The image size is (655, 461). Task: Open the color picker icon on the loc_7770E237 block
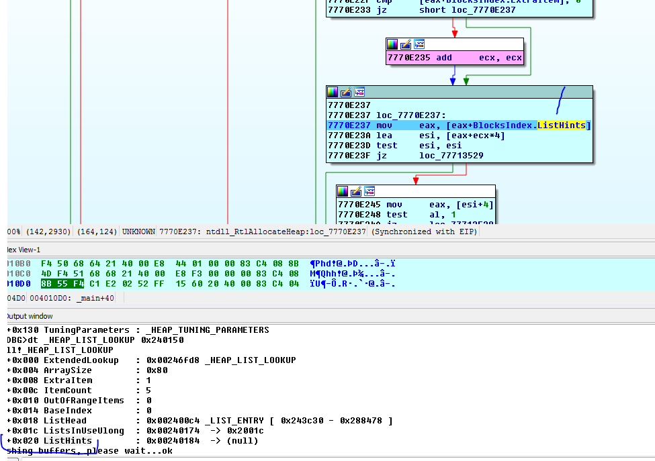tap(333, 92)
